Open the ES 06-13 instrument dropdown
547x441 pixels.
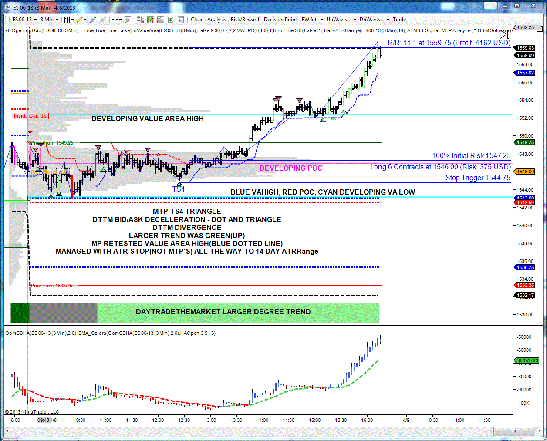click(24, 20)
